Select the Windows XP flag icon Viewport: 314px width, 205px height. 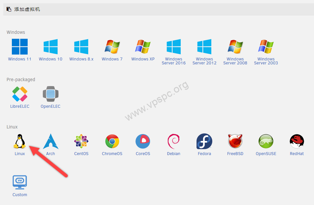point(143,47)
